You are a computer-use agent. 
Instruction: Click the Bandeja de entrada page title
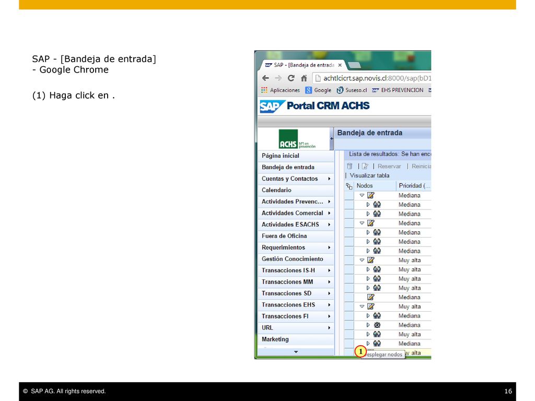pyautogui.click(x=369, y=133)
